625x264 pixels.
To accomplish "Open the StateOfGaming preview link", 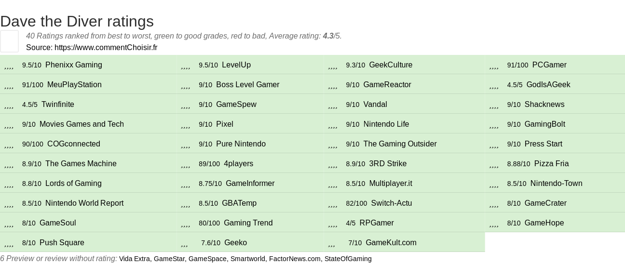I will pos(348,259).
